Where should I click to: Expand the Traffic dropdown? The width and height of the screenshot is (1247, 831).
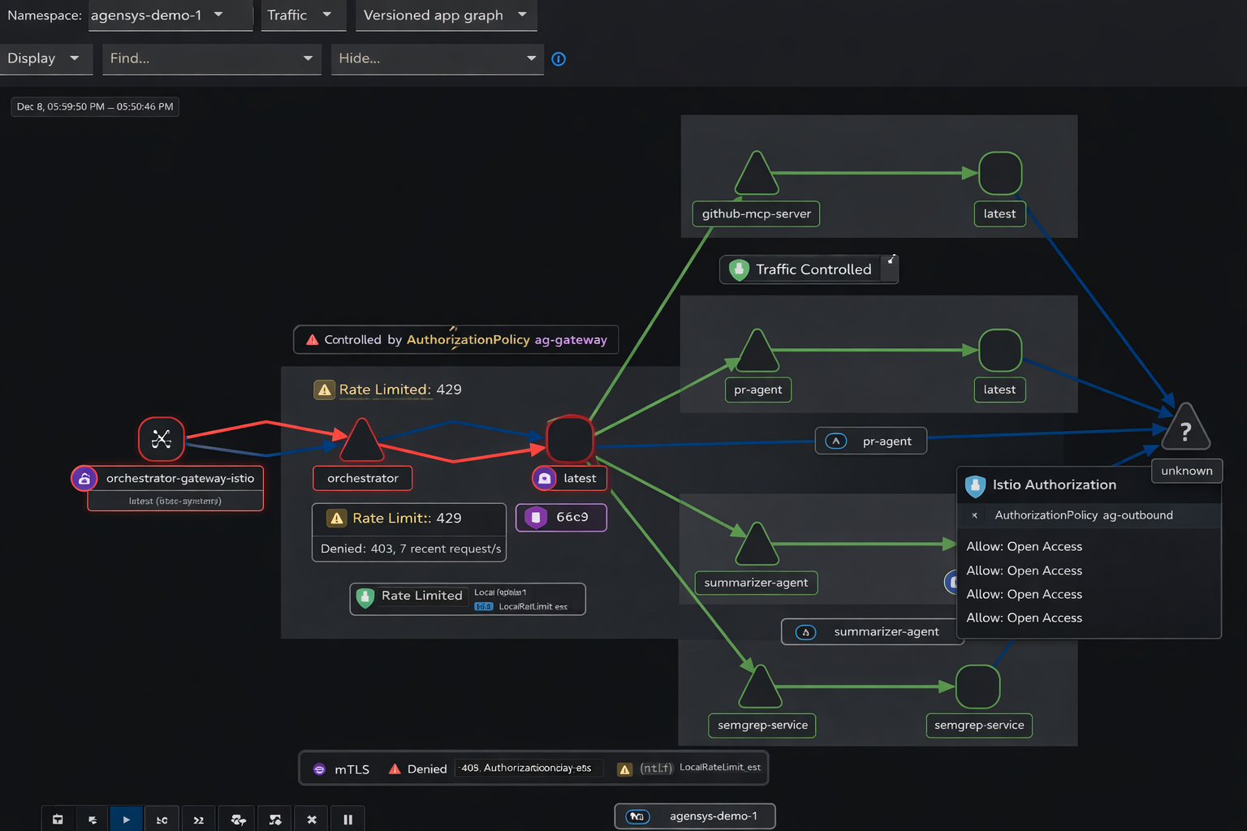(300, 15)
